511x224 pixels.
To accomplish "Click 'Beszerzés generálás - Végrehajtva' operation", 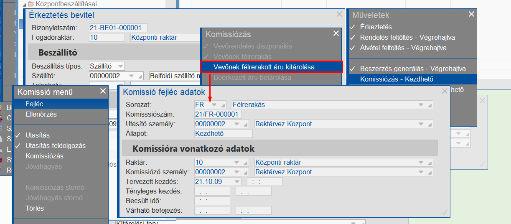I will click(412, 69).
